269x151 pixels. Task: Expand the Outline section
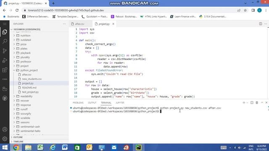[x=18, y=137]
